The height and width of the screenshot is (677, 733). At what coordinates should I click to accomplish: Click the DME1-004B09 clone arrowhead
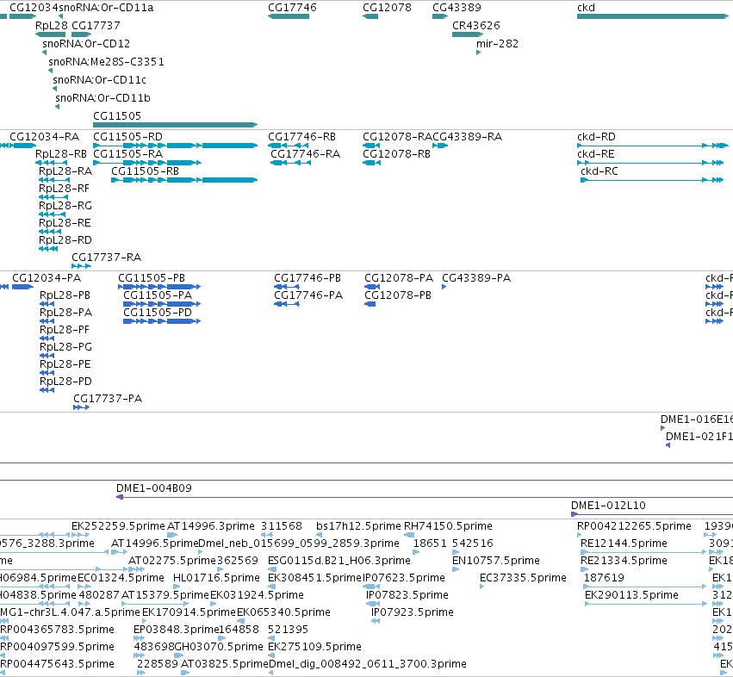tap(120, 497)
